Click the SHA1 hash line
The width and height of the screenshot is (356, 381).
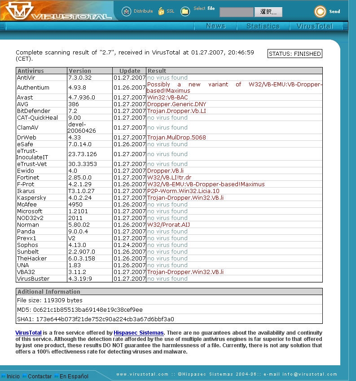pos(95,319)
